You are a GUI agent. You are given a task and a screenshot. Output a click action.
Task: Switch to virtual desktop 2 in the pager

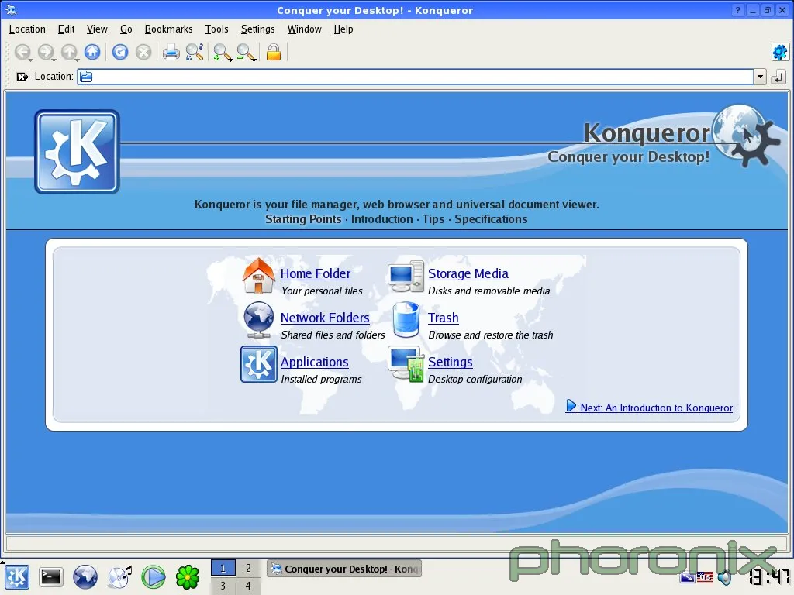pos(248,568)
